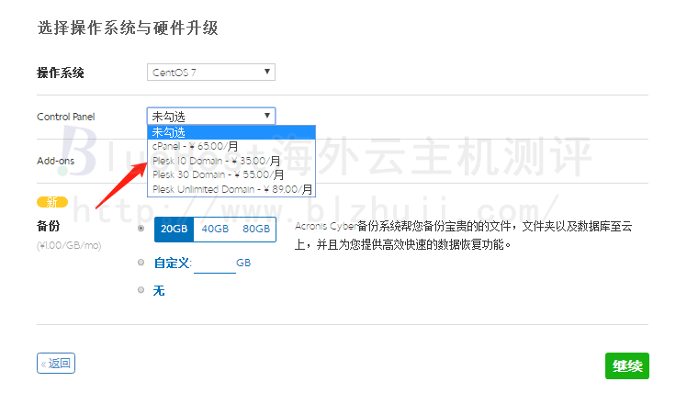
Task: Click the (¥1.00/GB/mo) price text
Action: click(69, 245)
